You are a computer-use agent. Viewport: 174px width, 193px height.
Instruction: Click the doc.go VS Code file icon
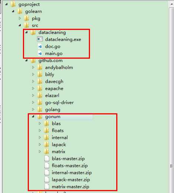tap(40, 46)
